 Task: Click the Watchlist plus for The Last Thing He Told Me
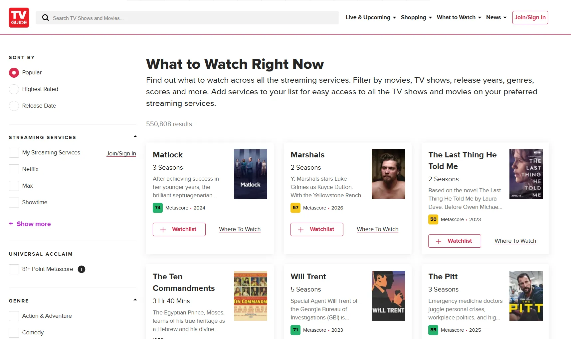(x=439, y=241)
